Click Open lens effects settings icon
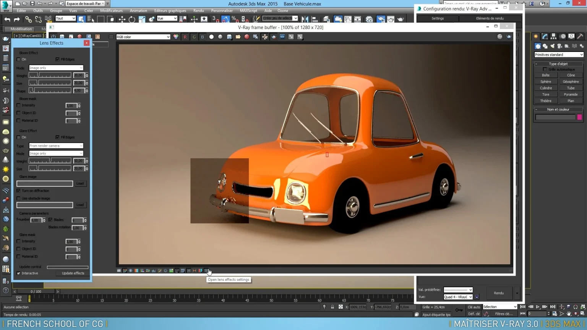The image size is (587, 330). tap(206, 271)
